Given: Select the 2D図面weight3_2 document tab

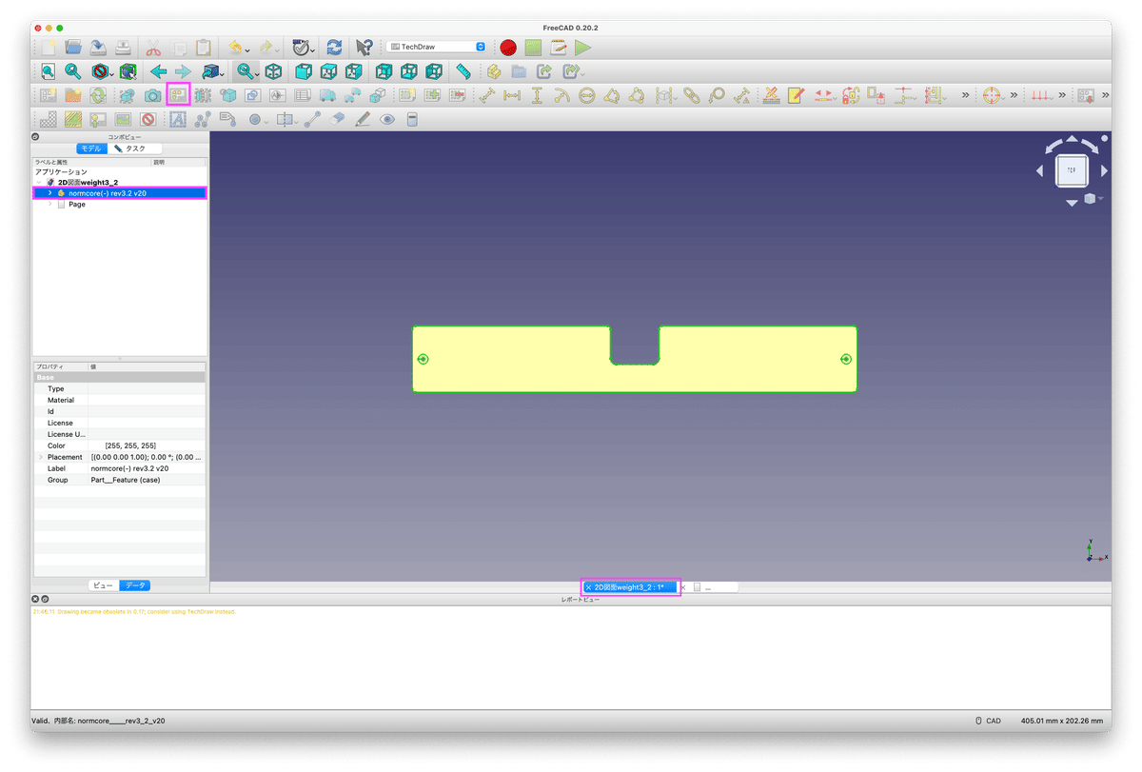Looking at the screenshot, I should 629,587.
